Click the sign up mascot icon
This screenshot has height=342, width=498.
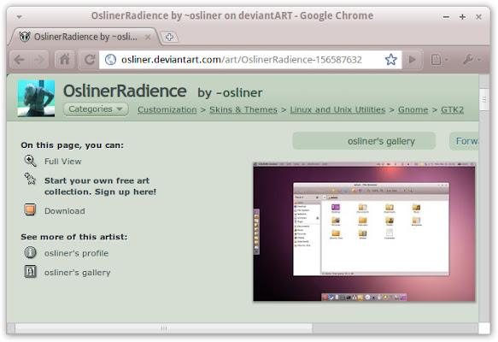point(30,179)
